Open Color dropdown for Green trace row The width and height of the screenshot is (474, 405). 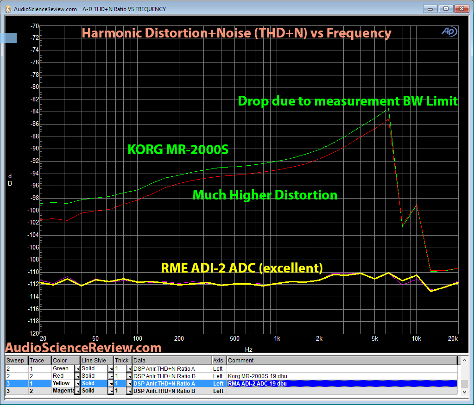(x=77, y=369)
